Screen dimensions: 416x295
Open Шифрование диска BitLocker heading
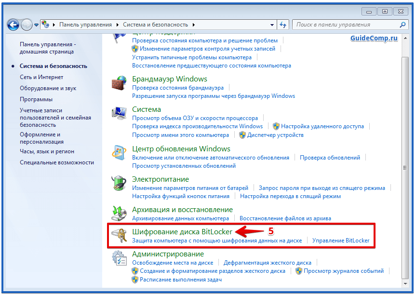182,232
